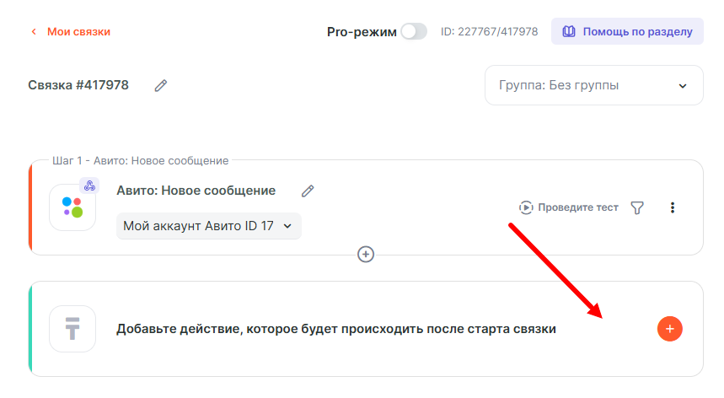
Task: Click the Avito colored-dots app icon
Action: click(72, 207)
